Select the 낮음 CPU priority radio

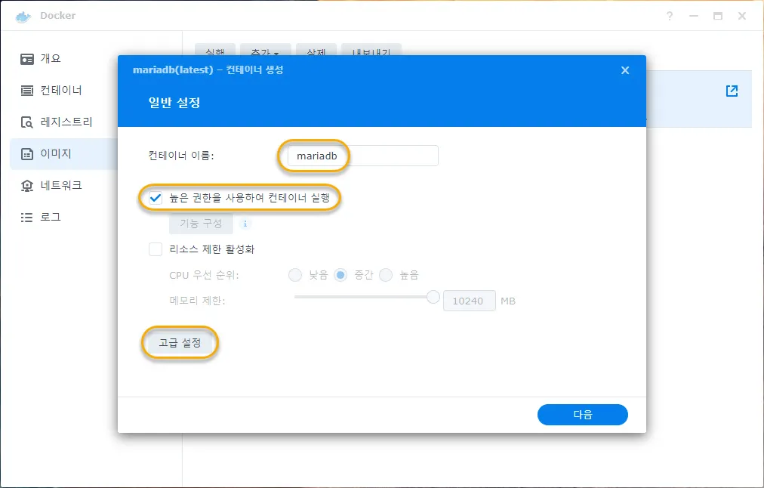tap(294, 275)
